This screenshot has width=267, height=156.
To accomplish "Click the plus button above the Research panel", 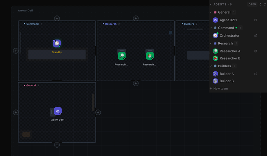I will (x=136, y=18).
